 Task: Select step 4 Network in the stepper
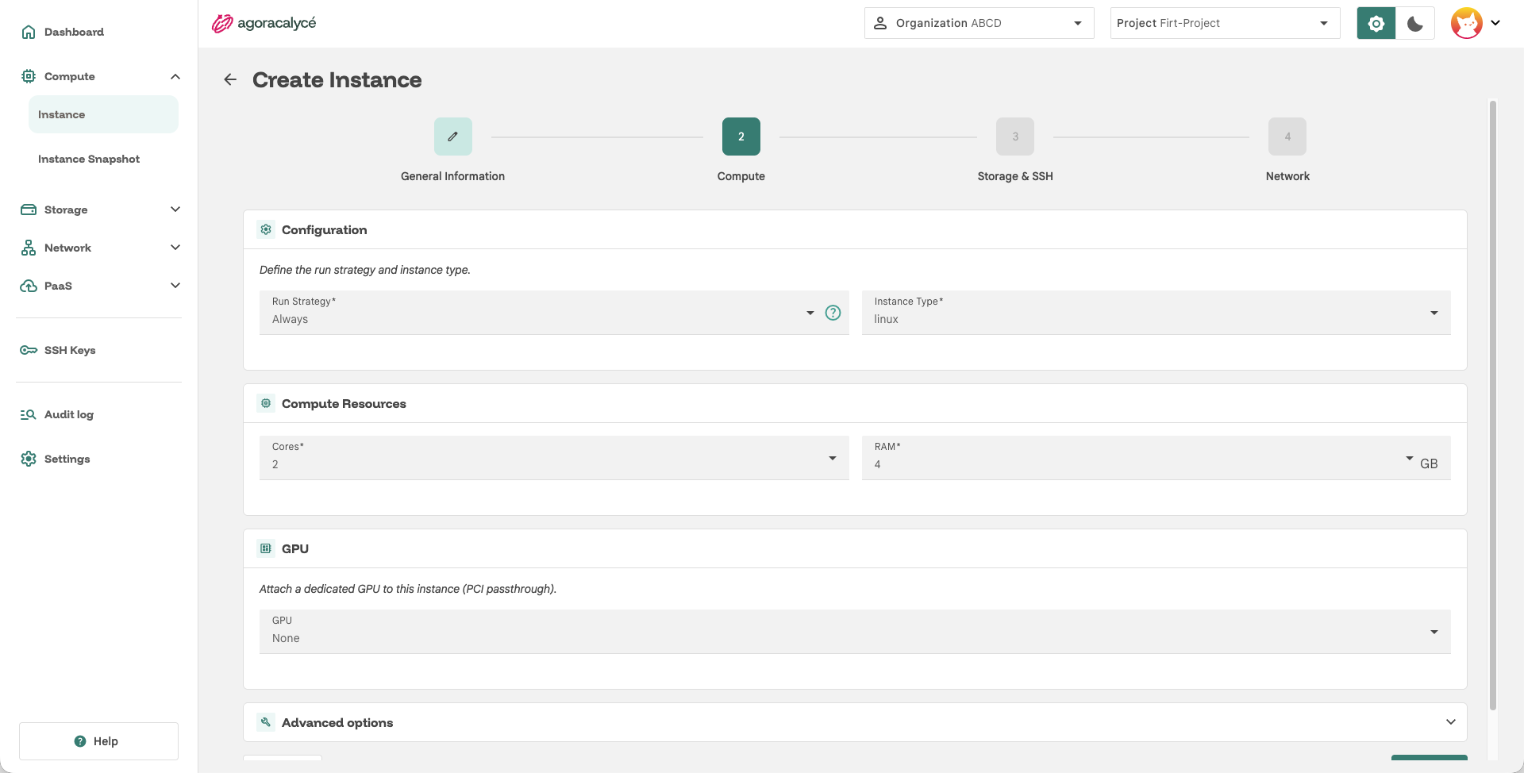pos(1287,137)
